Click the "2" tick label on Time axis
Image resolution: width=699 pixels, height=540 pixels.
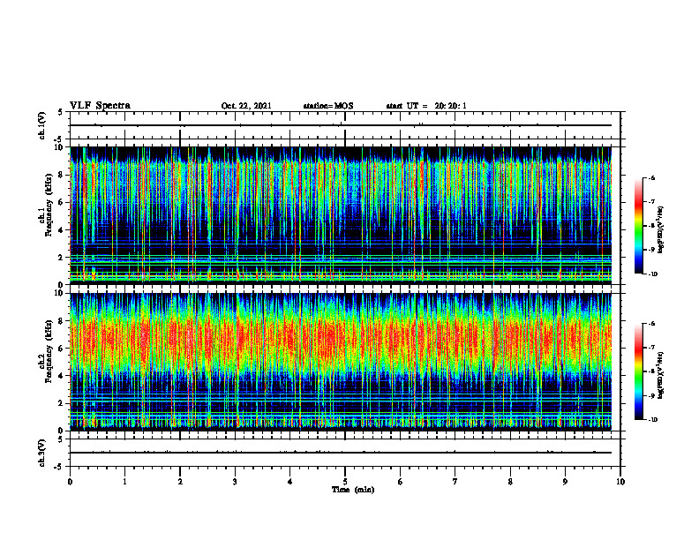click(x=180, y=482)
